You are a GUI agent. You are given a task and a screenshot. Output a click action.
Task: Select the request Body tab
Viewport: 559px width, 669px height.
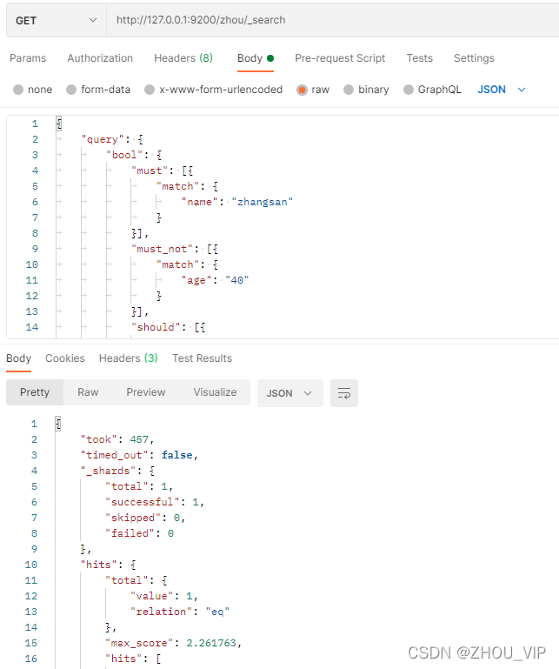(x=256, y=58)
